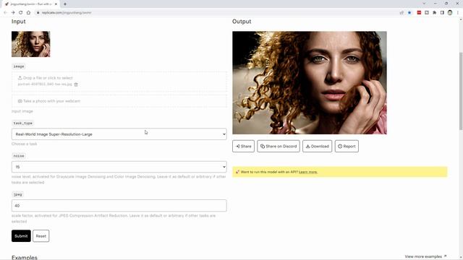Click the gray square extension icon
The height and width of the screenshot is (260, 463).
click(427, 13)
